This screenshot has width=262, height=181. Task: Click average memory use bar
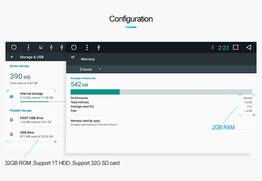(161, 92)
